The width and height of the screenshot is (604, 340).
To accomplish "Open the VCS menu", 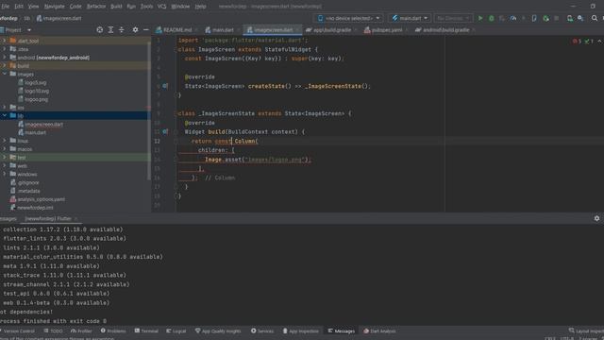I will pyautogui.click(x=161, y=7).
